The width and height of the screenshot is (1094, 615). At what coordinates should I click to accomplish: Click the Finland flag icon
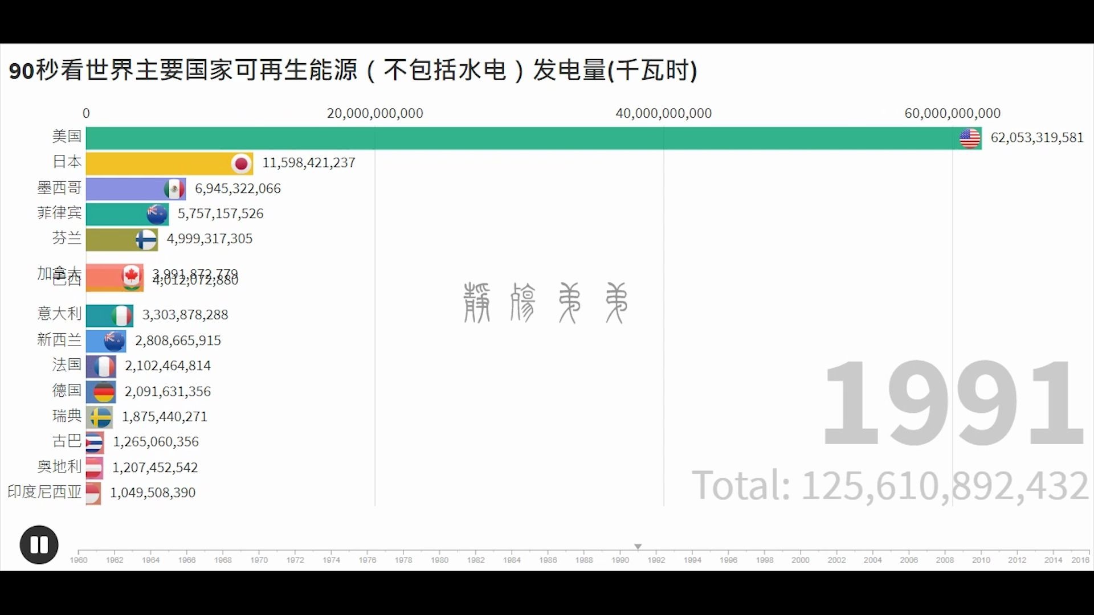click(146, 240)
